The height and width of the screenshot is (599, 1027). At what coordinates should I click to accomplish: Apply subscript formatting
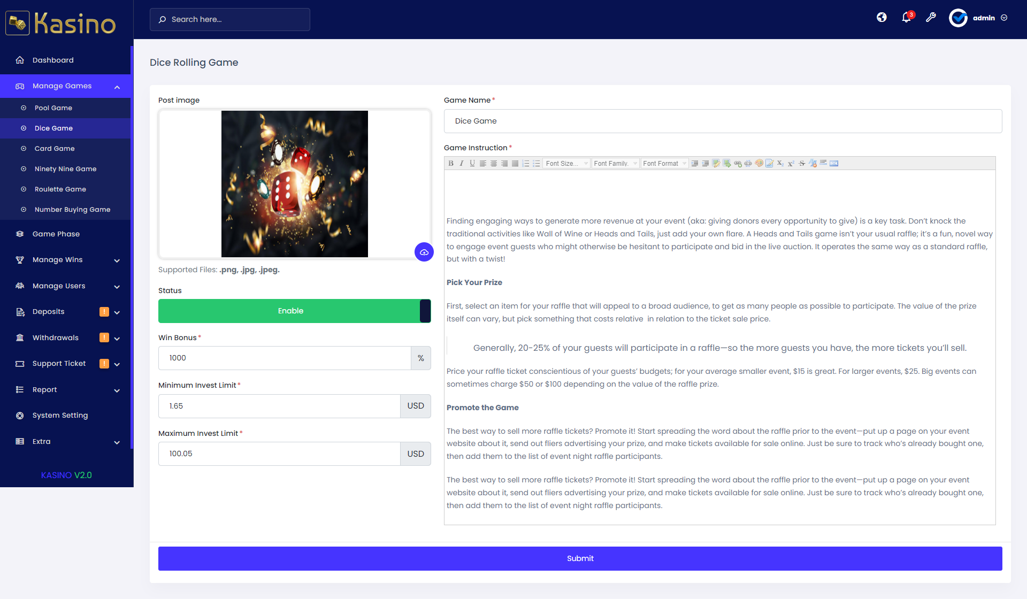click(x=780, y=163)
